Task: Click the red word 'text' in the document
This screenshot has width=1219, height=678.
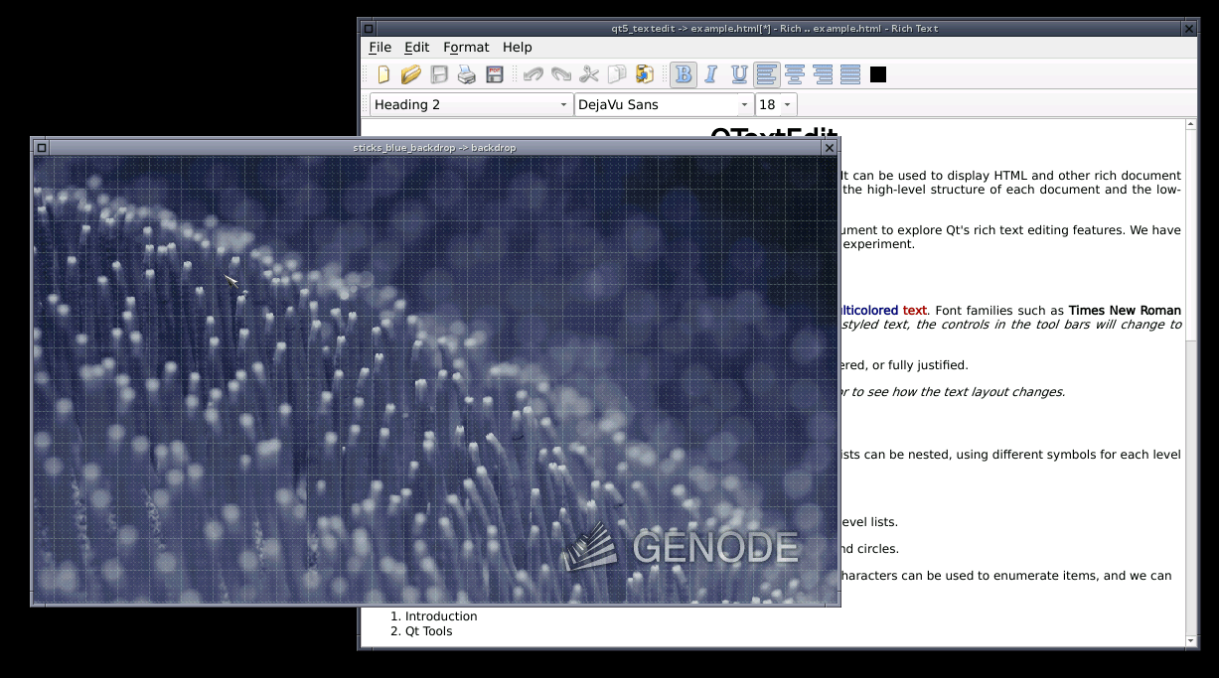Action: 914,311
